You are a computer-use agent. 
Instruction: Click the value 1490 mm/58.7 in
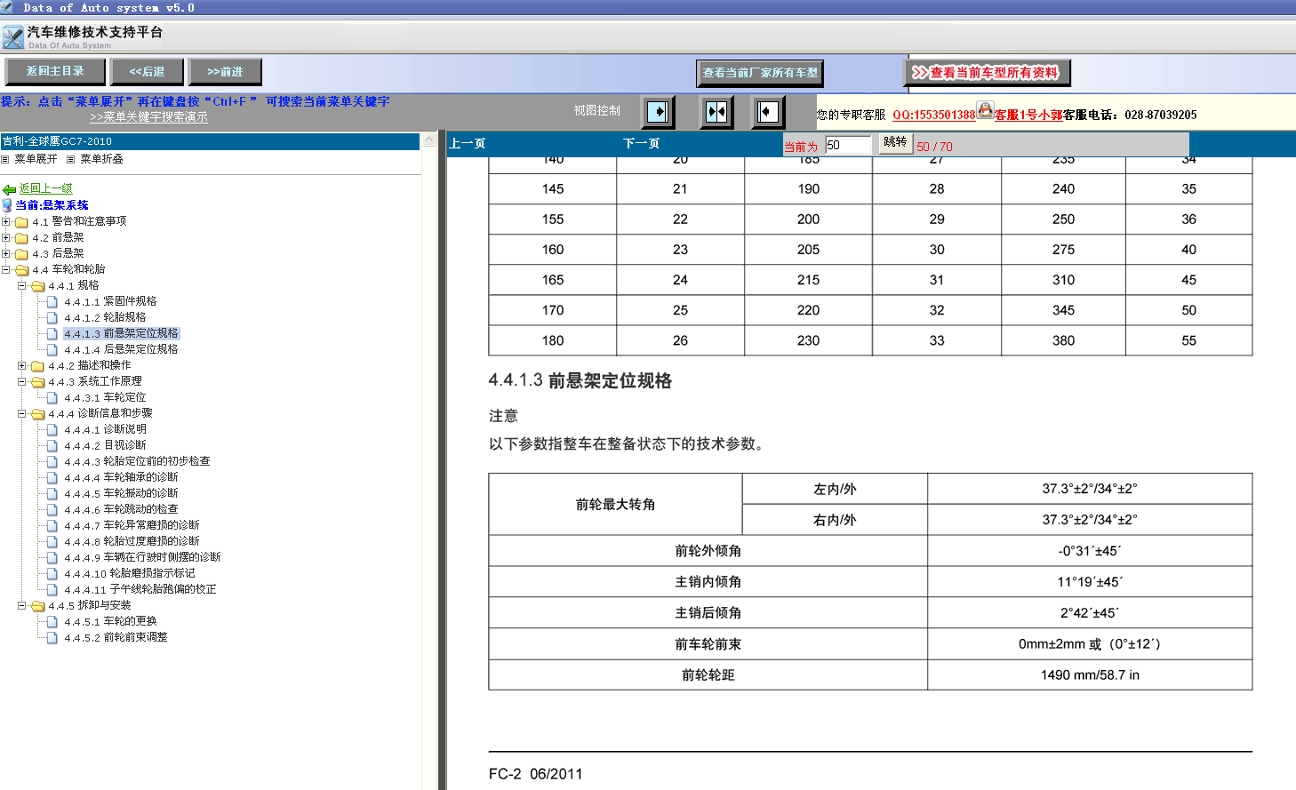(1090, 674)
